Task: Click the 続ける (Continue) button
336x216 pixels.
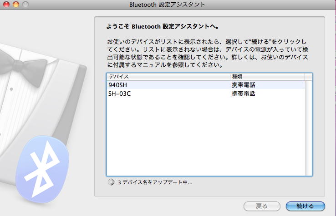Action: pyautogui.click(x=305, y=206)
